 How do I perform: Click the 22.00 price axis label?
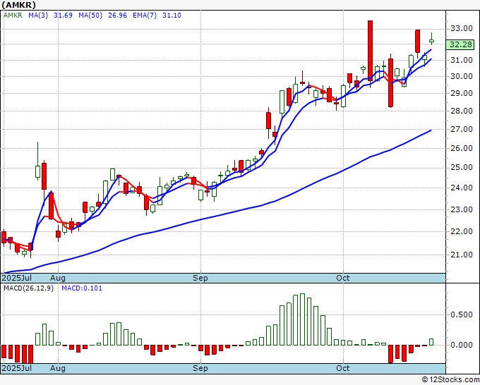coord(462,231)
